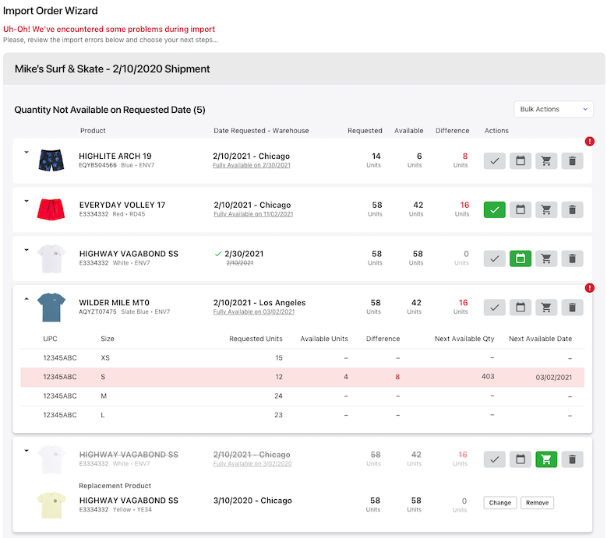Viewport: 607px width, 538px height.
Task: Click trash icon for white HIGHWAY VAGABOND SS
Action: pyautogui.click(x=572, y=258)
